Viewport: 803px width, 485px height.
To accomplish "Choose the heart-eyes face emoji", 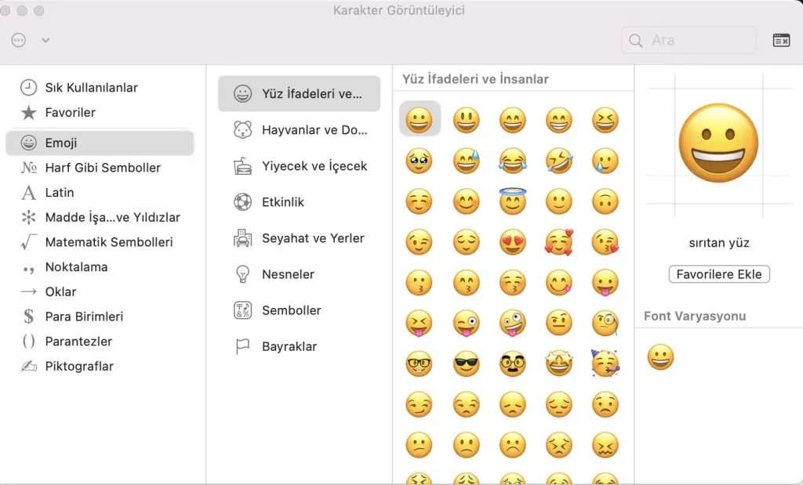I will (x=513, y=242).
